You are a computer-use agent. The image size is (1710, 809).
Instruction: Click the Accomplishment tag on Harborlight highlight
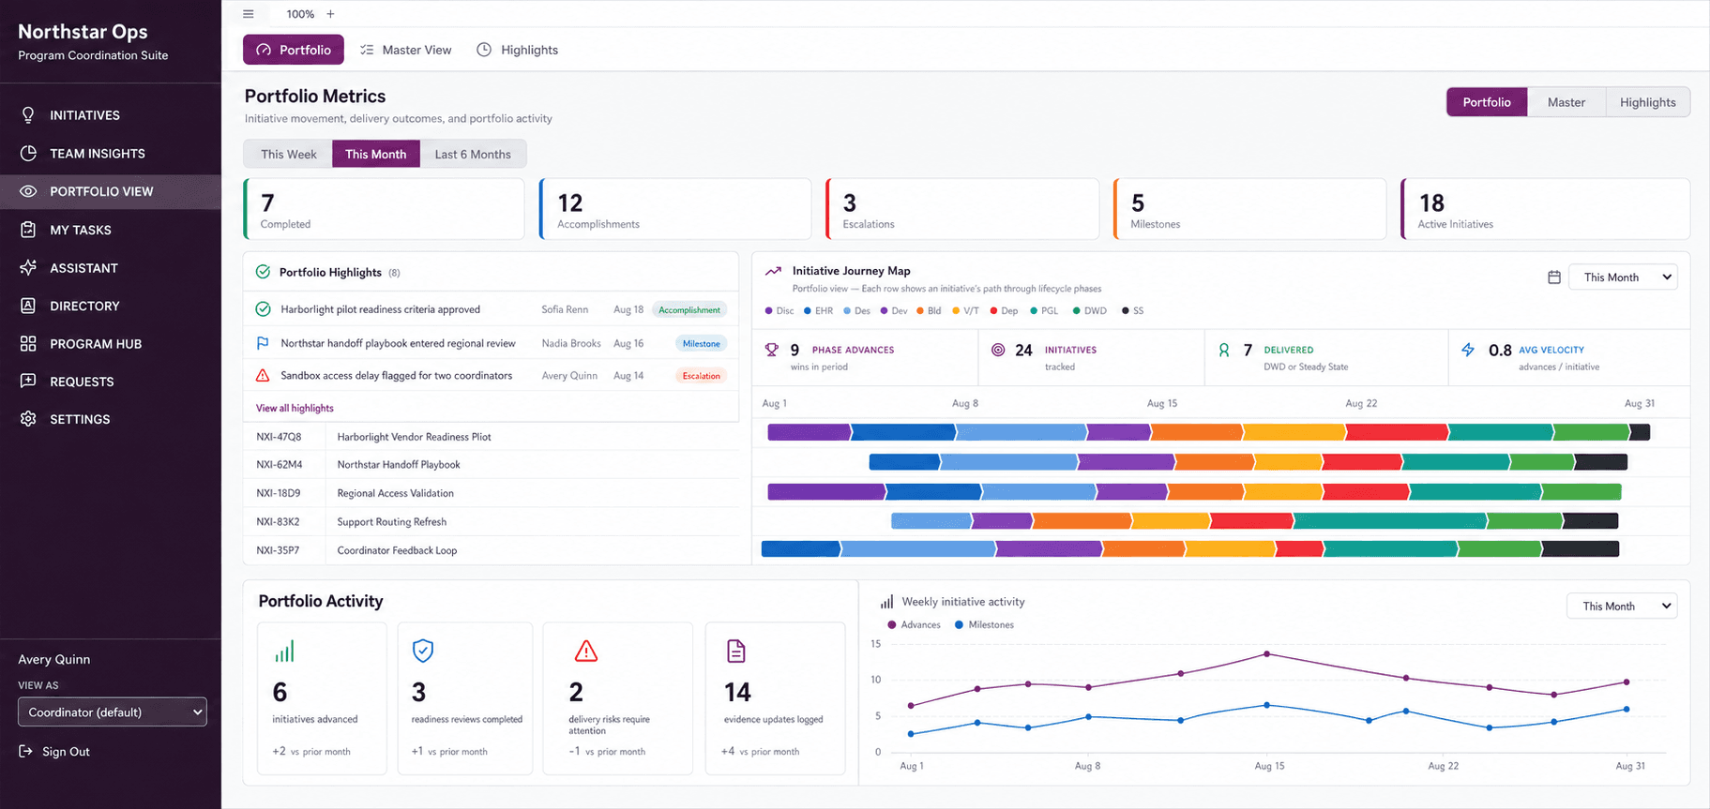pos(689,309)
